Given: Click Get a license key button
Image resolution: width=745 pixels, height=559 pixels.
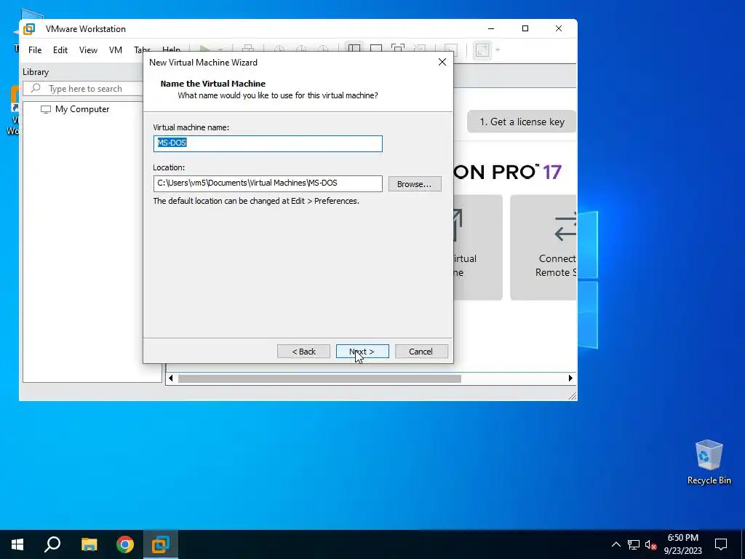Looking at the screenshot, I should click(x=522, y=122).
